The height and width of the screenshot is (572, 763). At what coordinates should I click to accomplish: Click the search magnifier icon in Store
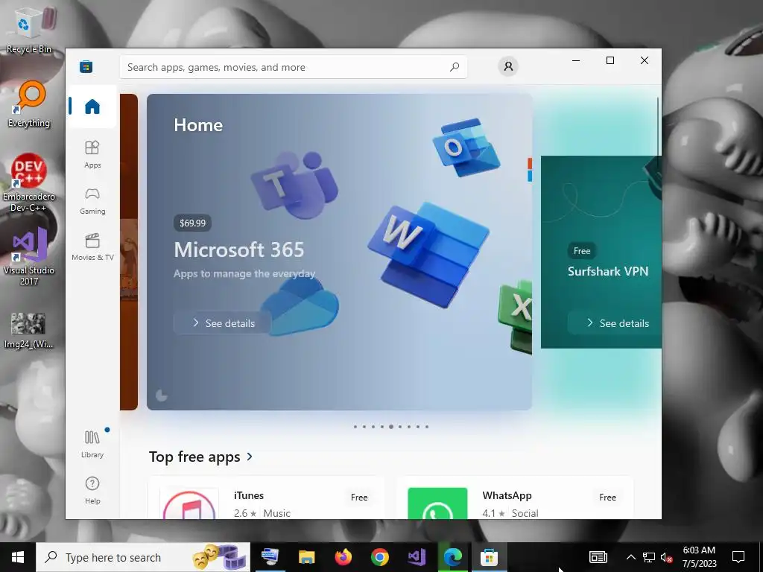[x=454, y=67]
